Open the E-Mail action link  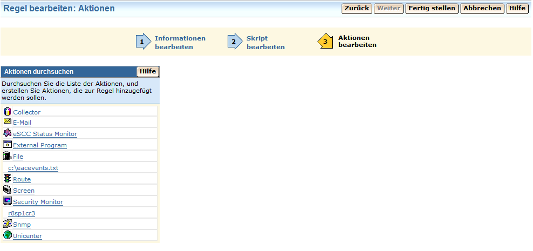pyautogui.click(x=22, y=123)
